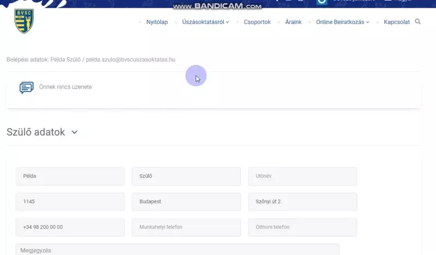Click the BVSC crest logo

point(24,22)
